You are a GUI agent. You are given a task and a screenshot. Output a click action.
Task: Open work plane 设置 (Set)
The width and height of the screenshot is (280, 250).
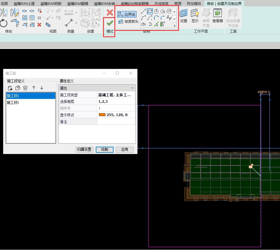pyautogui.click(x=184, y=16)
